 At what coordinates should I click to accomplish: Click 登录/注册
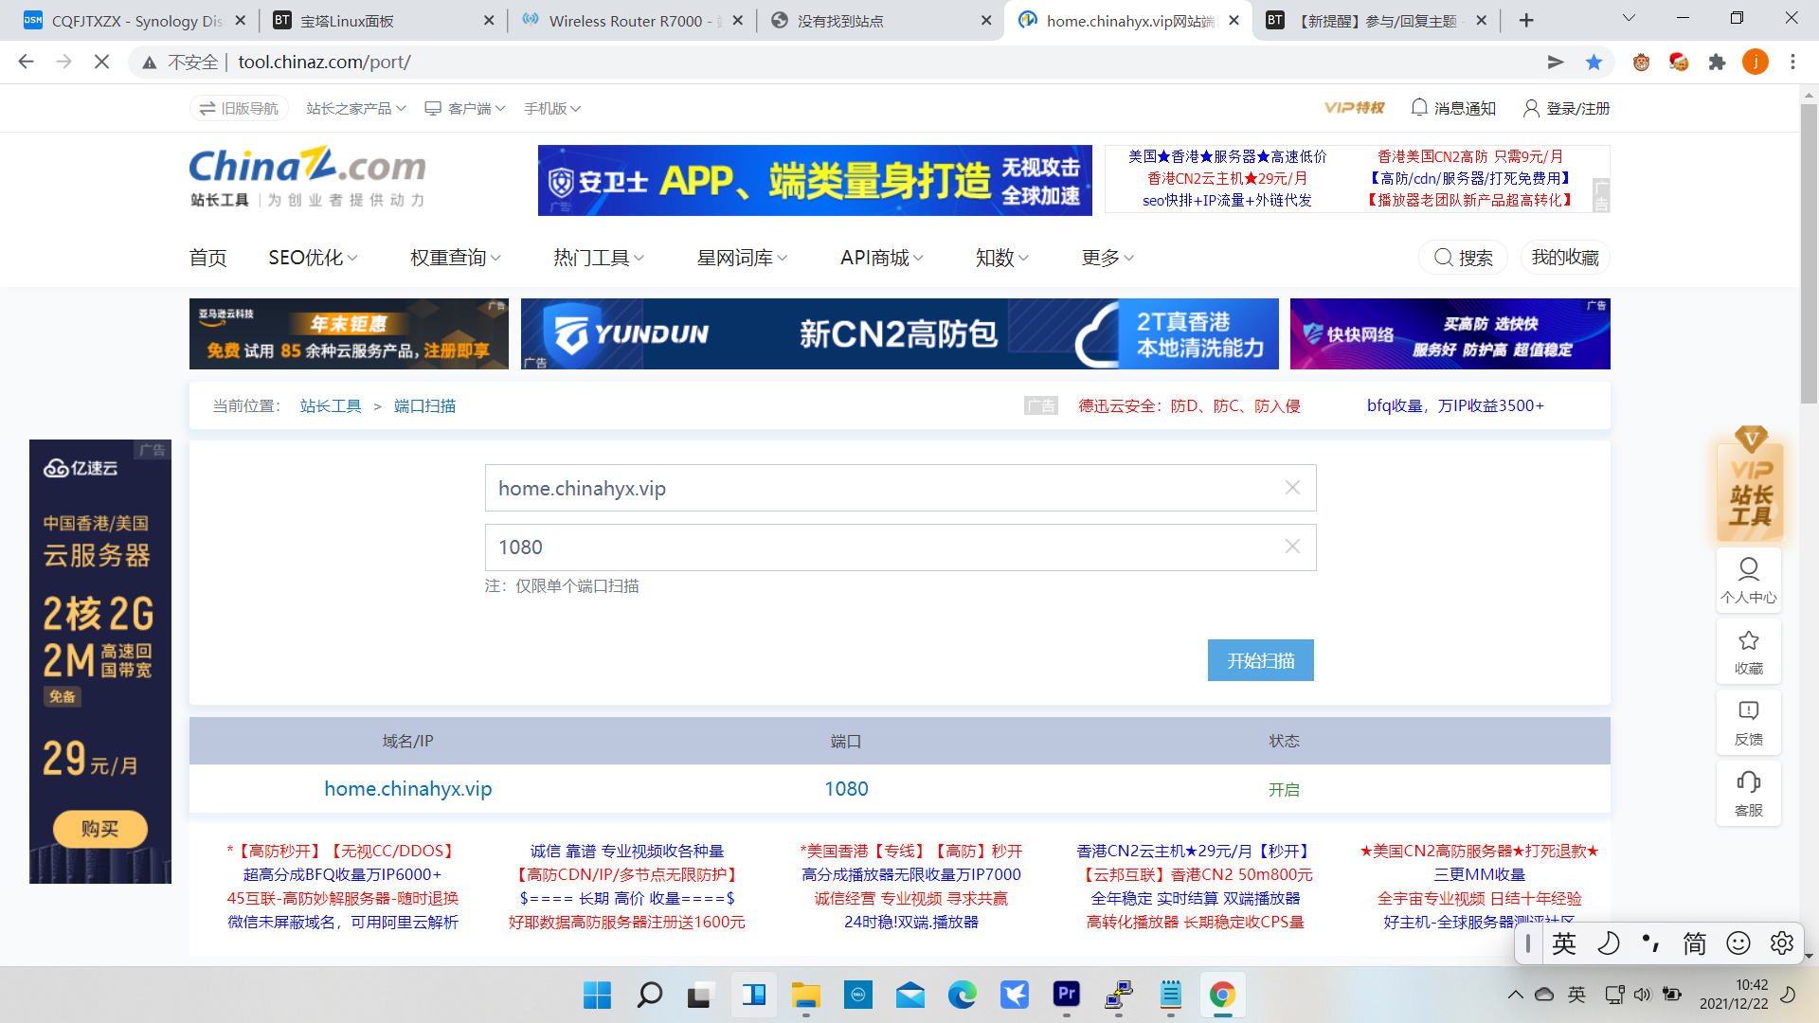coord(1566,108)
